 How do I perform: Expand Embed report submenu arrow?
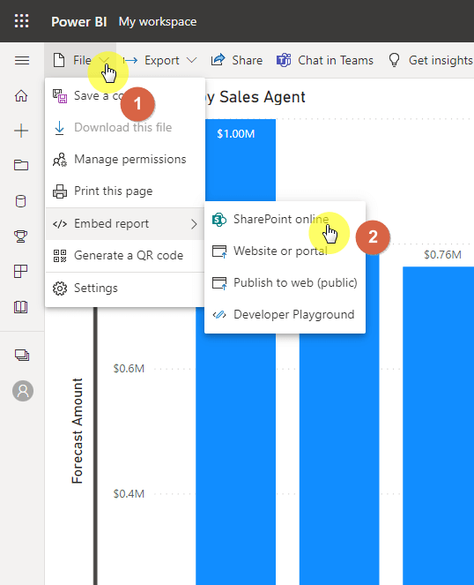point(194,224)
